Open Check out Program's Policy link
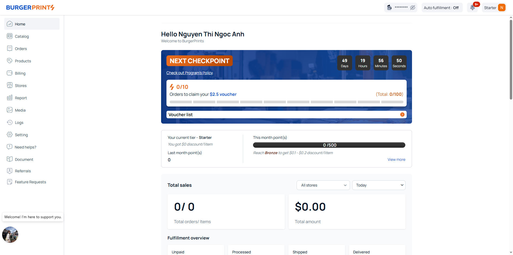Image resolution: width=513 pixels, height=255 pixels. pyautogui.click(x=189, y=73)
